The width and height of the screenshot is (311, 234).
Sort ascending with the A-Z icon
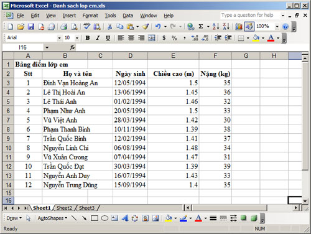point(216,27)
